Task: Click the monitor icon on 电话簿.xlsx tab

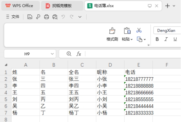Action: coord(150,6)
